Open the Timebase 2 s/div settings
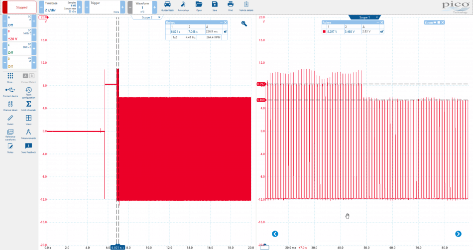This screenshot has height=250, width=473. pos(60,7)
